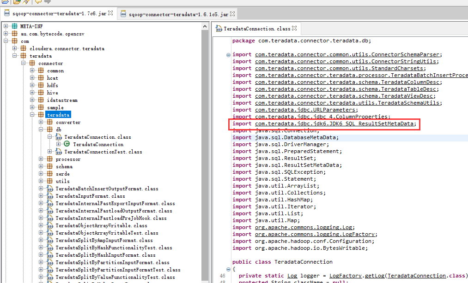Select TeradataSplitByHashInputFormat.class
This screenshot has height=283, width=468.
point(106,255)
